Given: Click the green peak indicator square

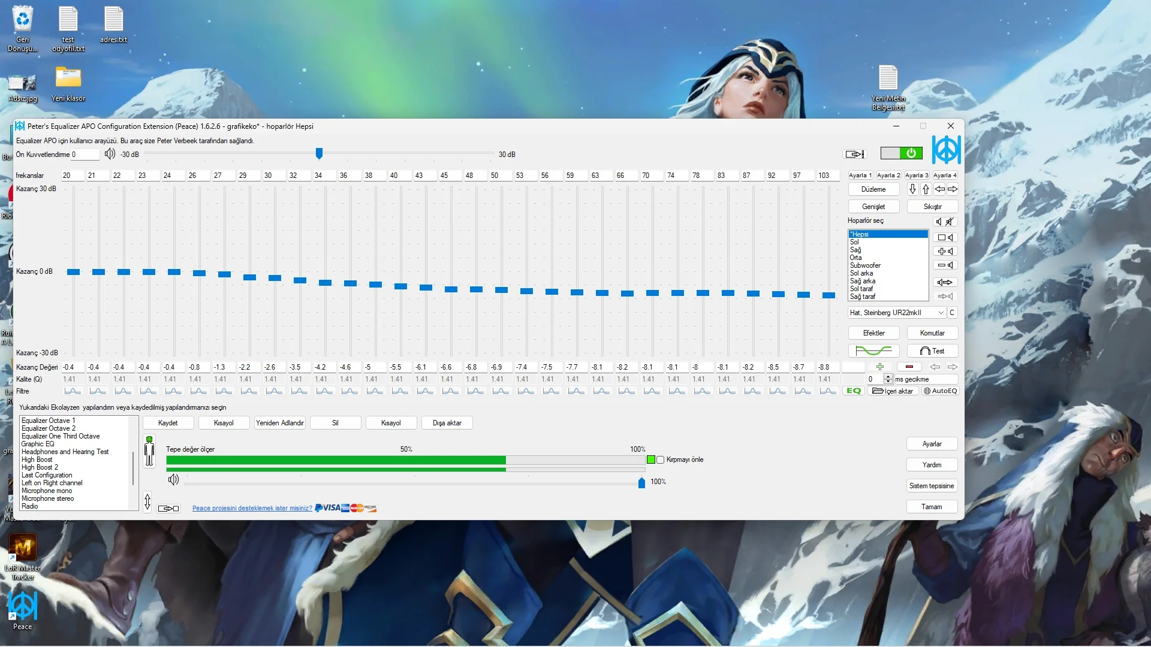Looking at the screenshot, I should 651,460.
